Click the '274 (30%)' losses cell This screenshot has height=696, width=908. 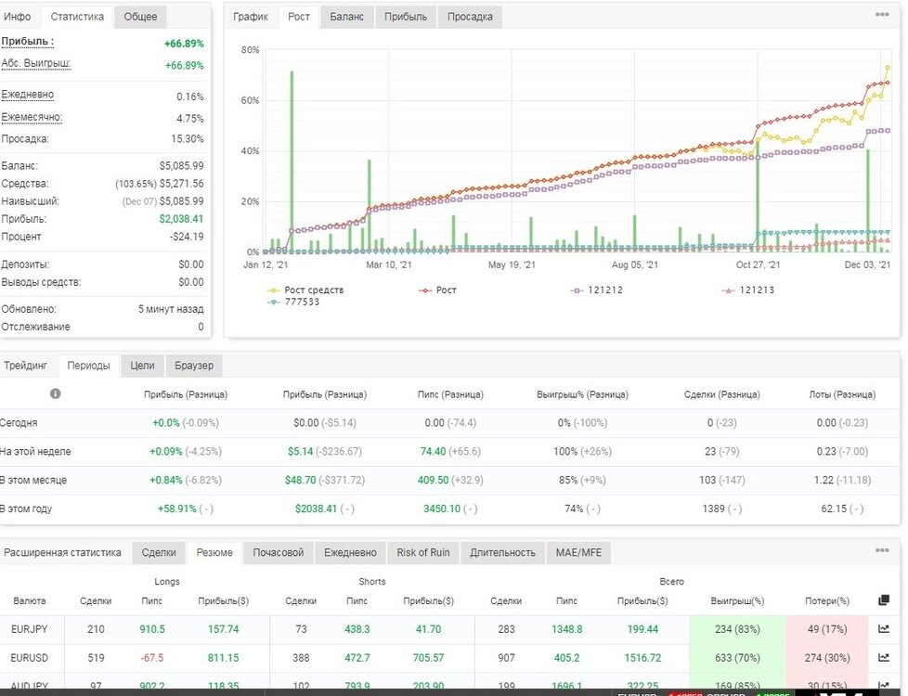pos(826,658)
